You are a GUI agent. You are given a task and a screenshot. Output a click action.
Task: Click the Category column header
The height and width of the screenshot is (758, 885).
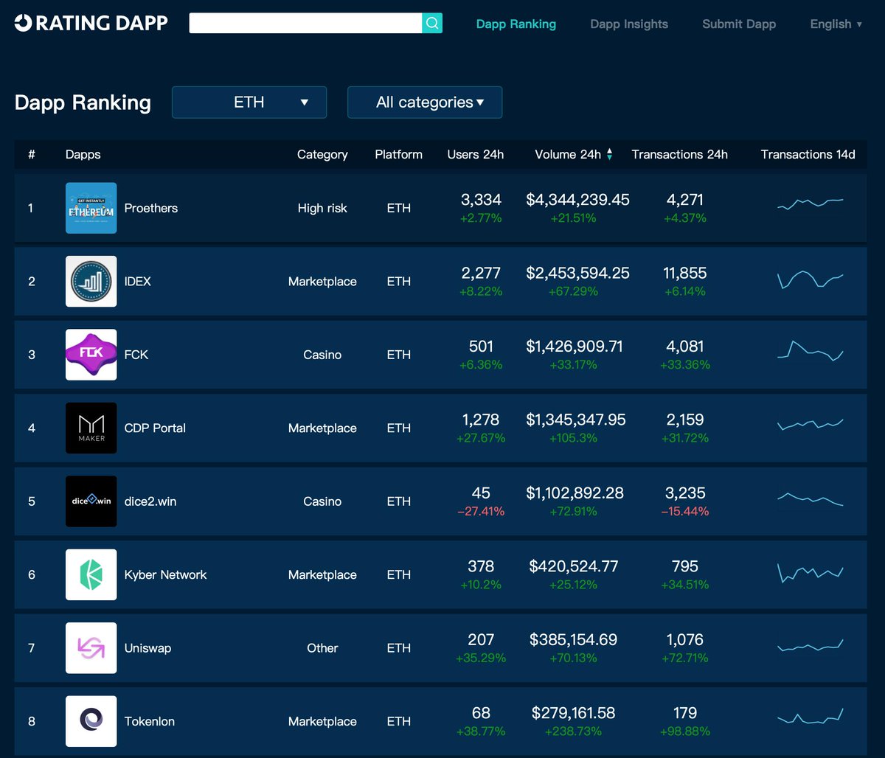pos(322,154)
